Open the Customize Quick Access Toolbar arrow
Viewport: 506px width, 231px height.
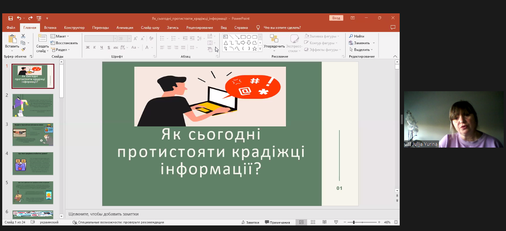pyautogui.click(x=47, y=18)
